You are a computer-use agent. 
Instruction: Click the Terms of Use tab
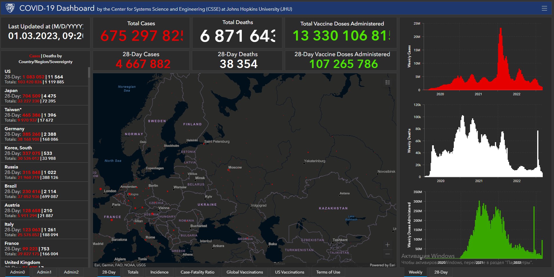point(328,272)
